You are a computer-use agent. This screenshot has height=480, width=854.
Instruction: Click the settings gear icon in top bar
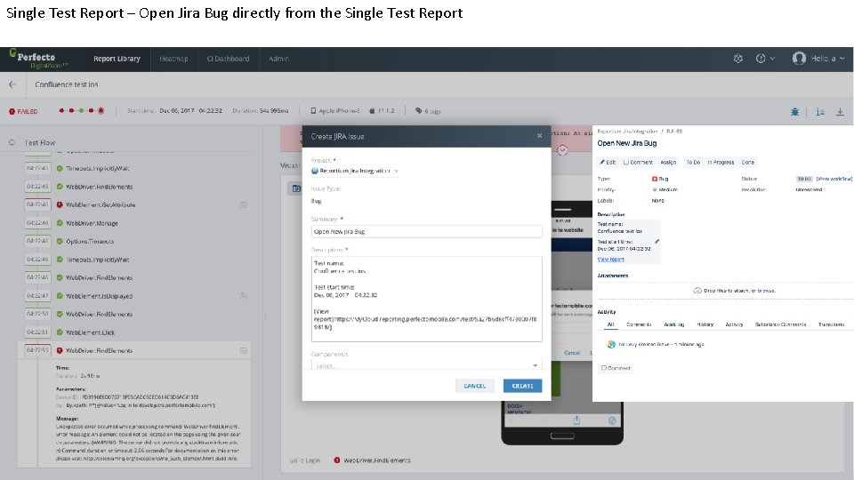738,59
